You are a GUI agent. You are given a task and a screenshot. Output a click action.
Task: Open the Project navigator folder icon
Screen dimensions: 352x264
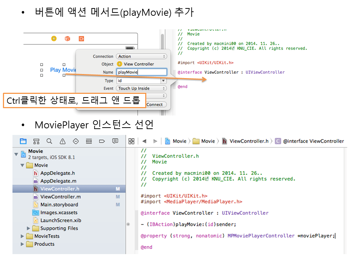pyautogui.click(x=23, y=141)
